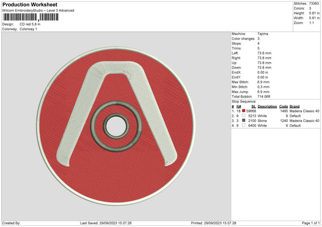The height and width of the screenshot is (227, 322).
Task: Click the 'Page 1 of 1' footer text
Action: [x=311, y=223]
